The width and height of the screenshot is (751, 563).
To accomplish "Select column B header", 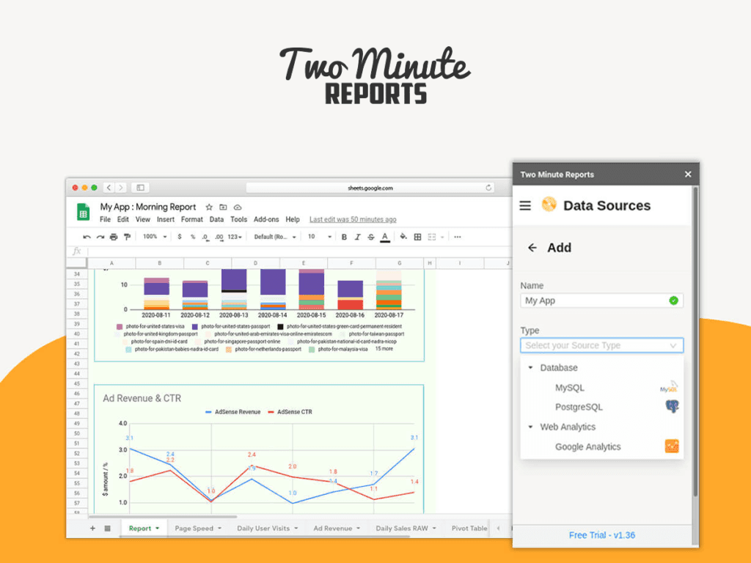I will click(x=159, y=263).
